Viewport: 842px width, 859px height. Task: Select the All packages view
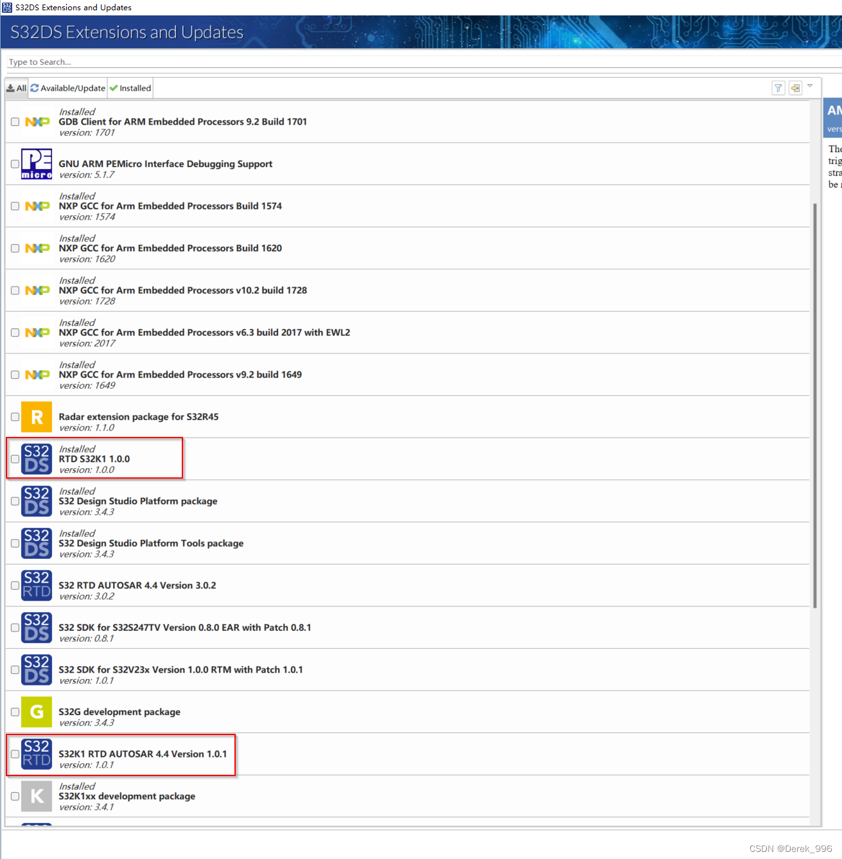[15, 87]
